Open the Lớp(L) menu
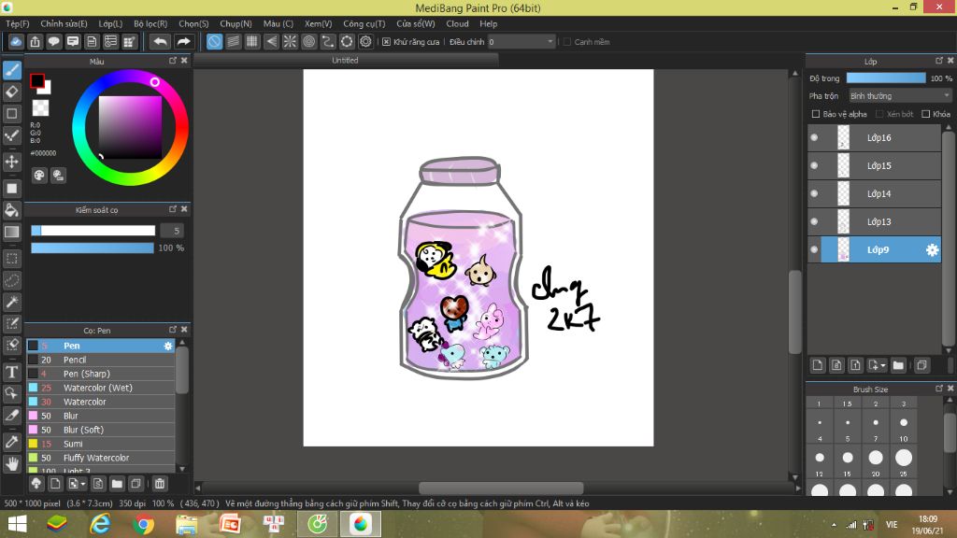Screen dimensions: 957x538 pos(110,23)
